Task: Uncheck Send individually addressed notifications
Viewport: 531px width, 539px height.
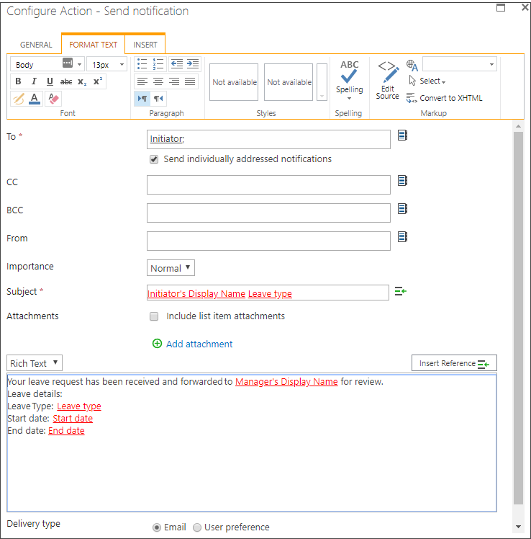Action: tap(153, 159)
